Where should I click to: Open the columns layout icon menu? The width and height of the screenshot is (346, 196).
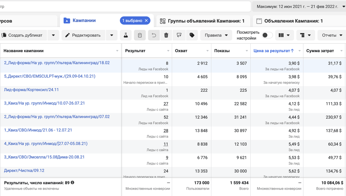(x=284, y=35)
